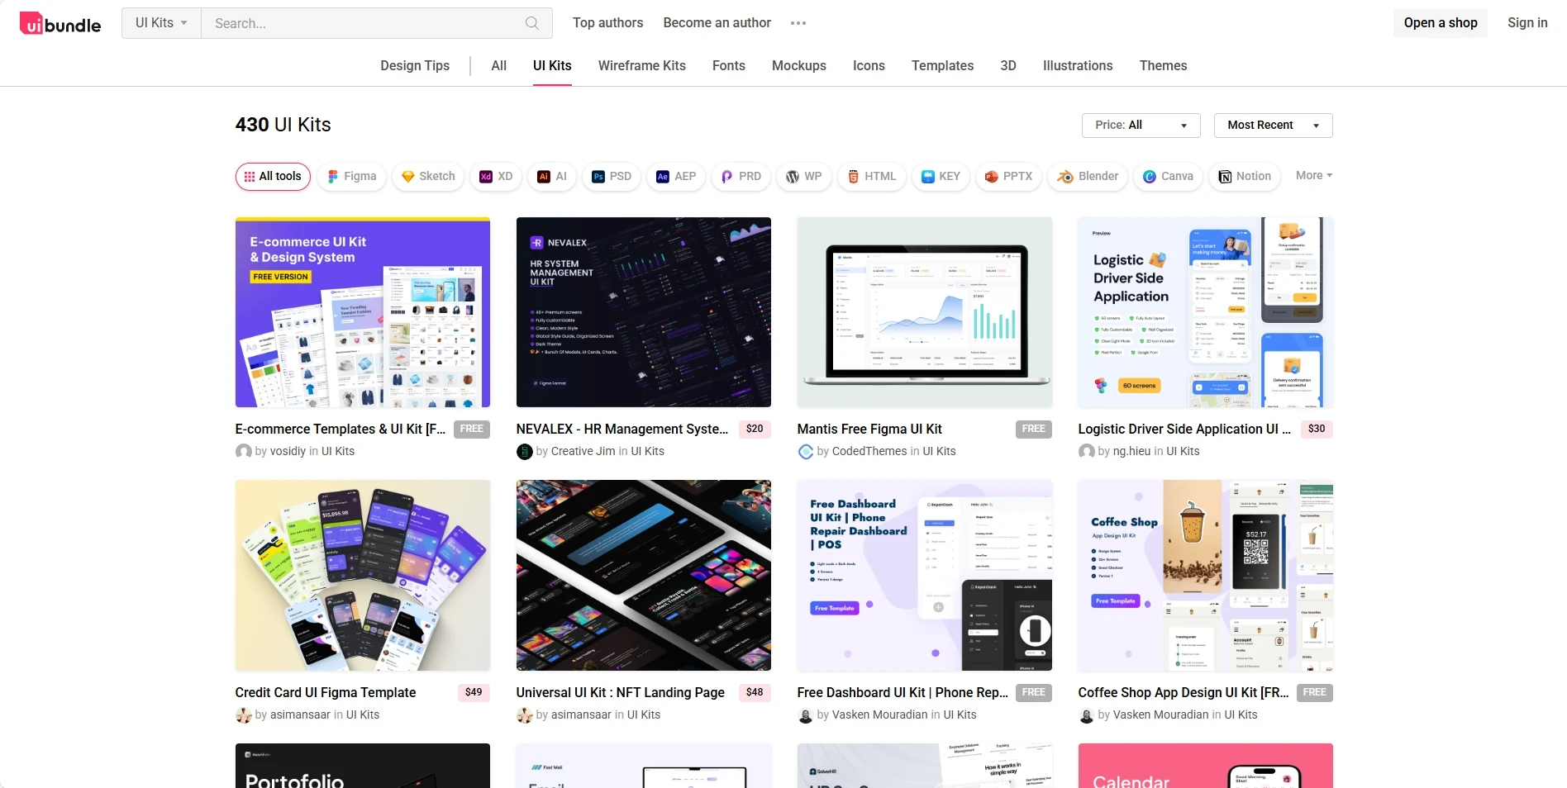Open the avatar beside Credit Card UI Figma Template
Image resolution: width=1567 pixels, height=788 pixels.
point(243,714)
